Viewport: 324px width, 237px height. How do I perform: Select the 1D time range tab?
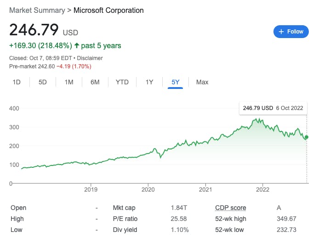17,82
